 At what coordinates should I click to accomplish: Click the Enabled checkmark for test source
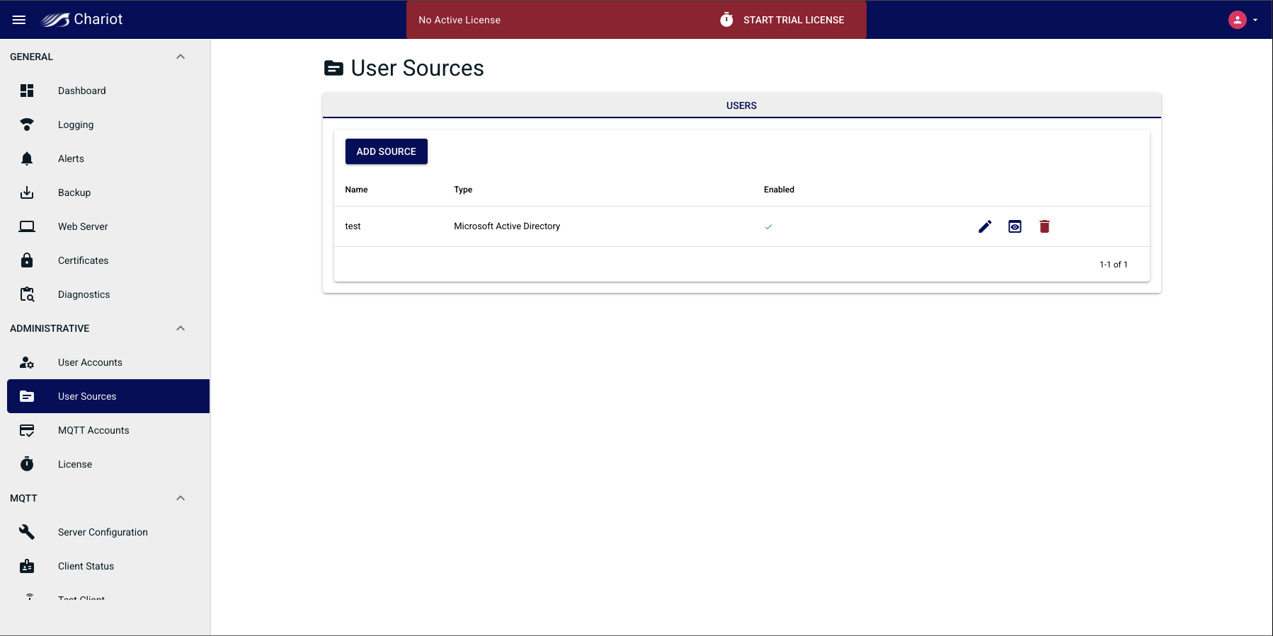coord(768,227)
